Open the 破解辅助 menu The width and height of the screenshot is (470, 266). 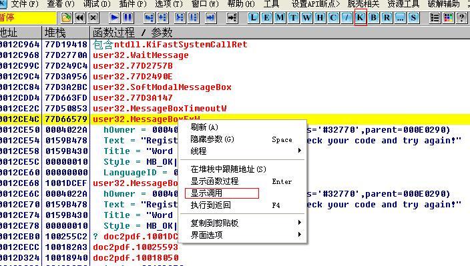(x=443, y=4)
